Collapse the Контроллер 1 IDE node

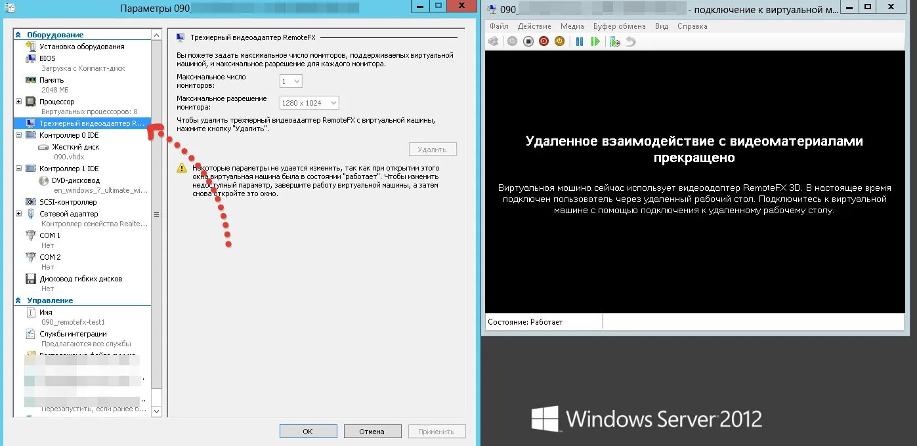[x=18, y=169]
